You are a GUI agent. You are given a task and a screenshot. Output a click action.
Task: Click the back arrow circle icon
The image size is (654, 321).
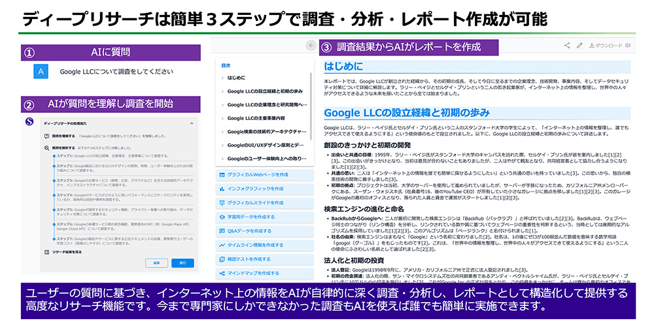click(x=311, y=46)
